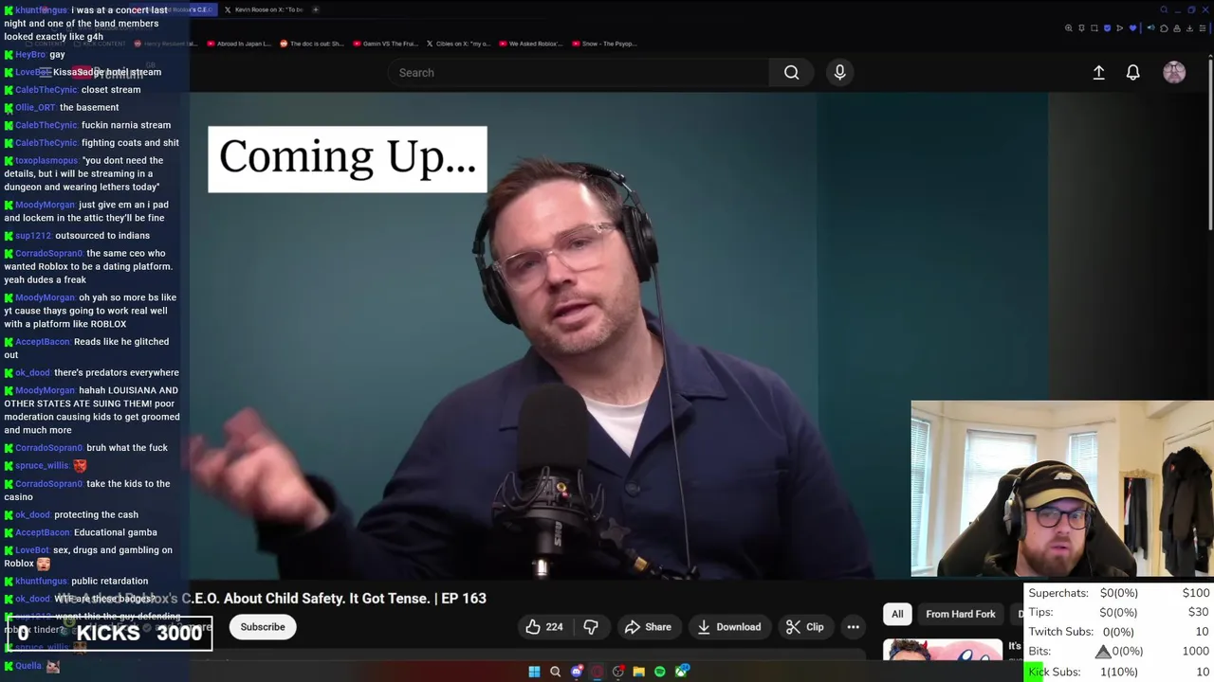This screenshot has height=682, width=1214.
Task: Open 'The doc is out' bookmark
Action: (311, 44)
